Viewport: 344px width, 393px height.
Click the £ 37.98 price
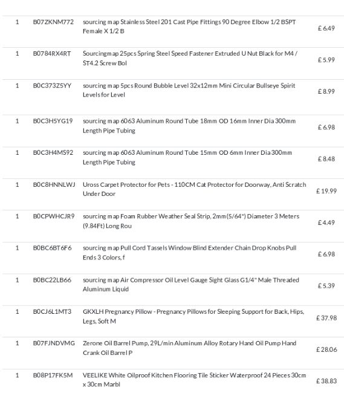tap(326, 318)
